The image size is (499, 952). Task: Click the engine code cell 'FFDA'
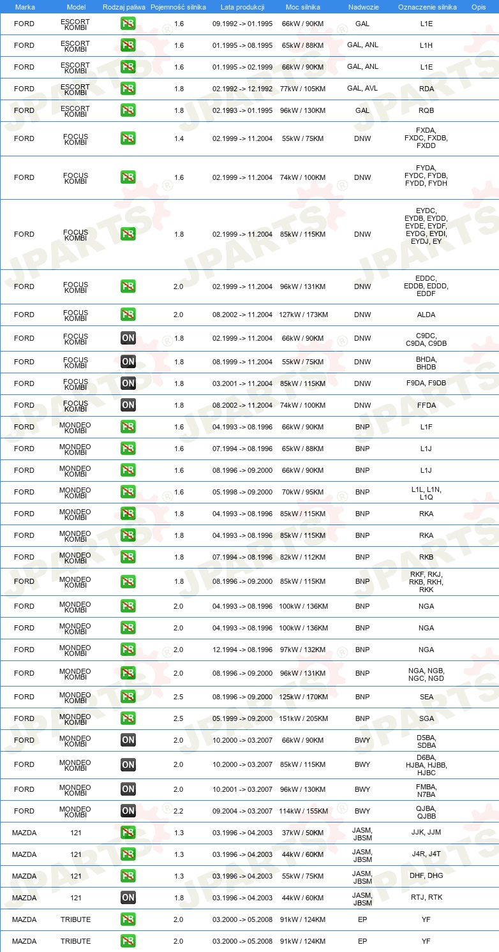pyautogui.click(x=426, y=405)
